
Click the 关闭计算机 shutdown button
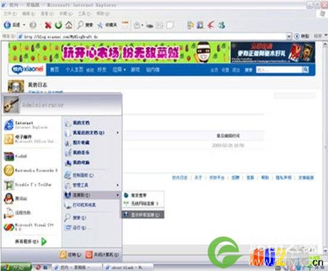pyautogui.click(x=103, y=255)
